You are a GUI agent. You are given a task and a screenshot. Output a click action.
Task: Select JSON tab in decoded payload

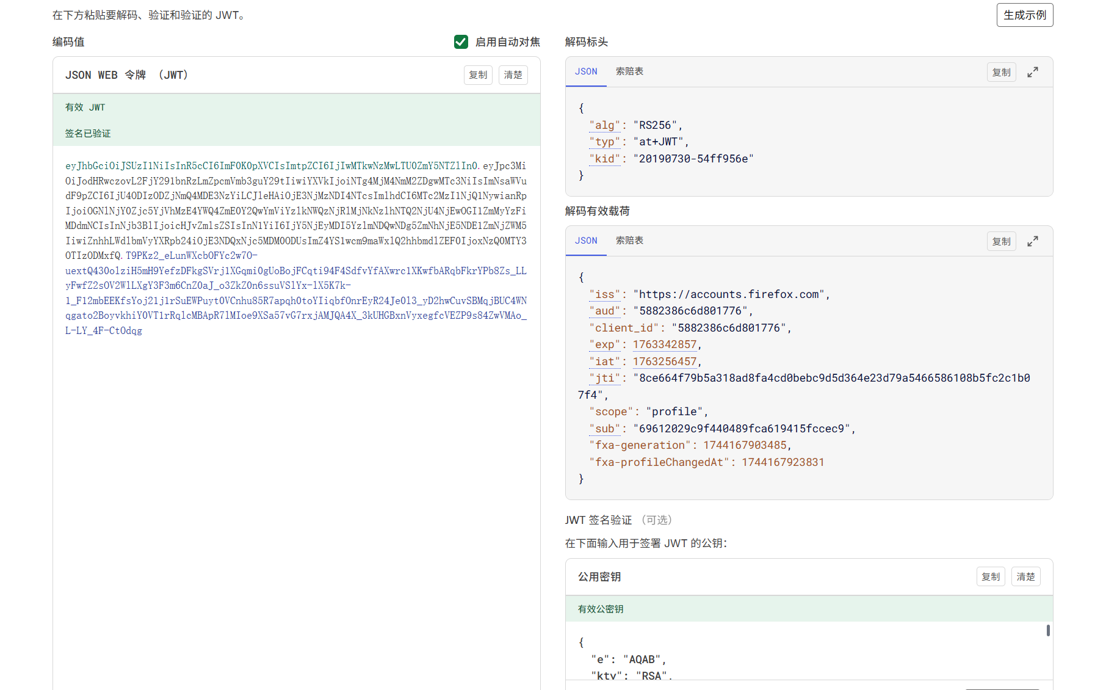pos(586,241)
